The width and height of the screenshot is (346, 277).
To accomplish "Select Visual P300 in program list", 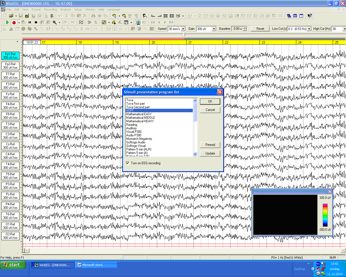I will pos(134,132).
